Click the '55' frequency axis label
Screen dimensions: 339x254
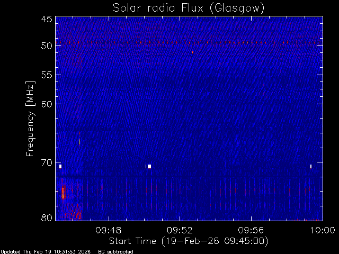point(47,75)
